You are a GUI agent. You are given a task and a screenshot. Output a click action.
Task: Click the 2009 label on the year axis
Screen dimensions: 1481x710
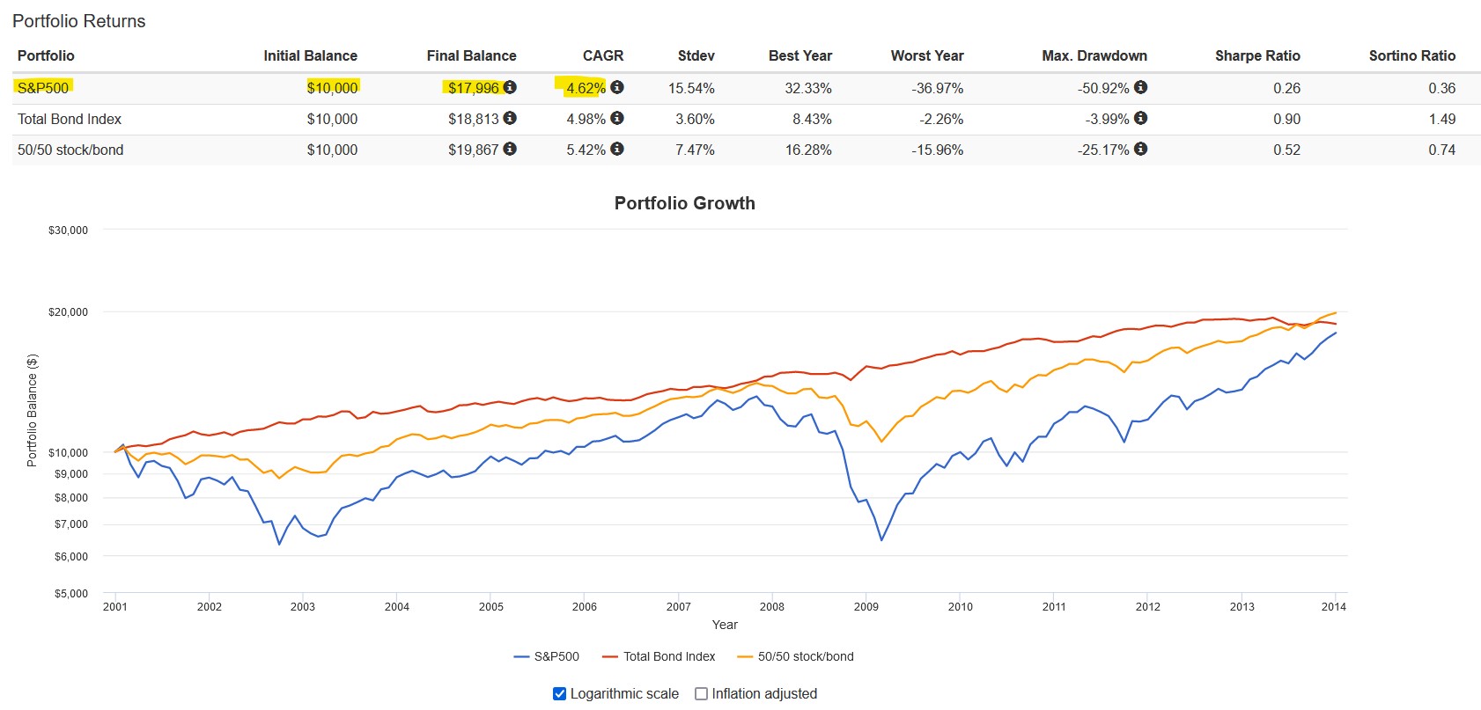pyautogui.click(x=866, y=606)
